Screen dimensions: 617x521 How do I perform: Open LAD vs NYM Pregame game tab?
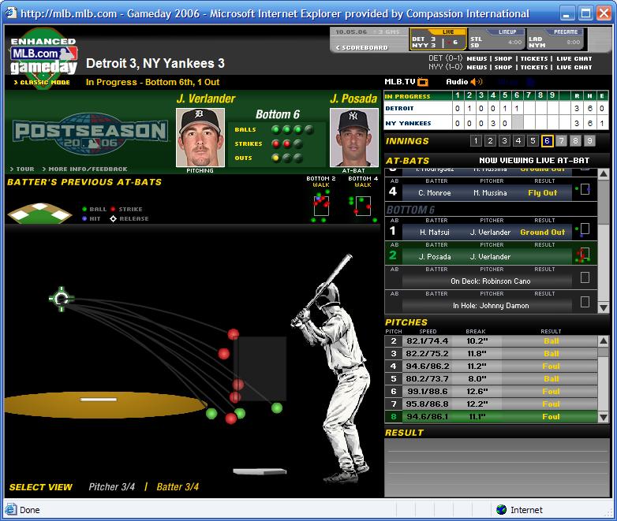(x=555, y=39)
